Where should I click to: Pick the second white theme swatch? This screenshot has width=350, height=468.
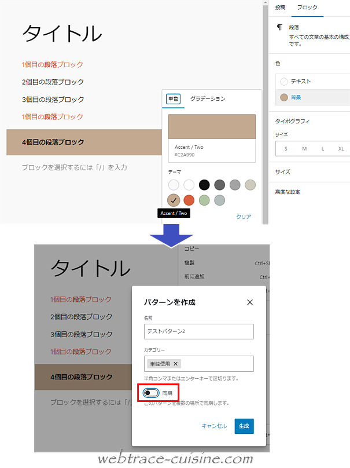click(189, 185)
